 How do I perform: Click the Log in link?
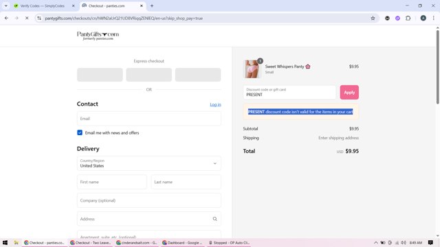[x=215, y=104]
